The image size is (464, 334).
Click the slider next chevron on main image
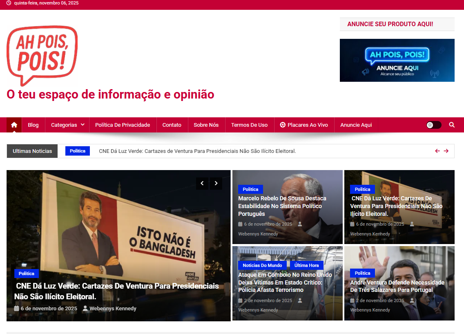216,183
